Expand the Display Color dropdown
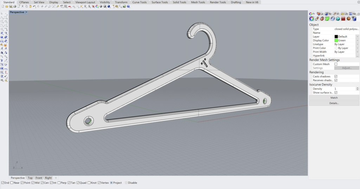 coord(357,40)
